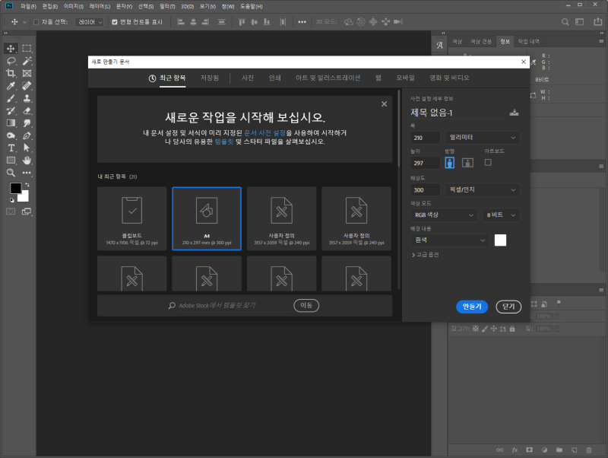The image size is (608, 458).
Task: Click the save preset icon beside 제목 없음-1
Action: [514, 113]
